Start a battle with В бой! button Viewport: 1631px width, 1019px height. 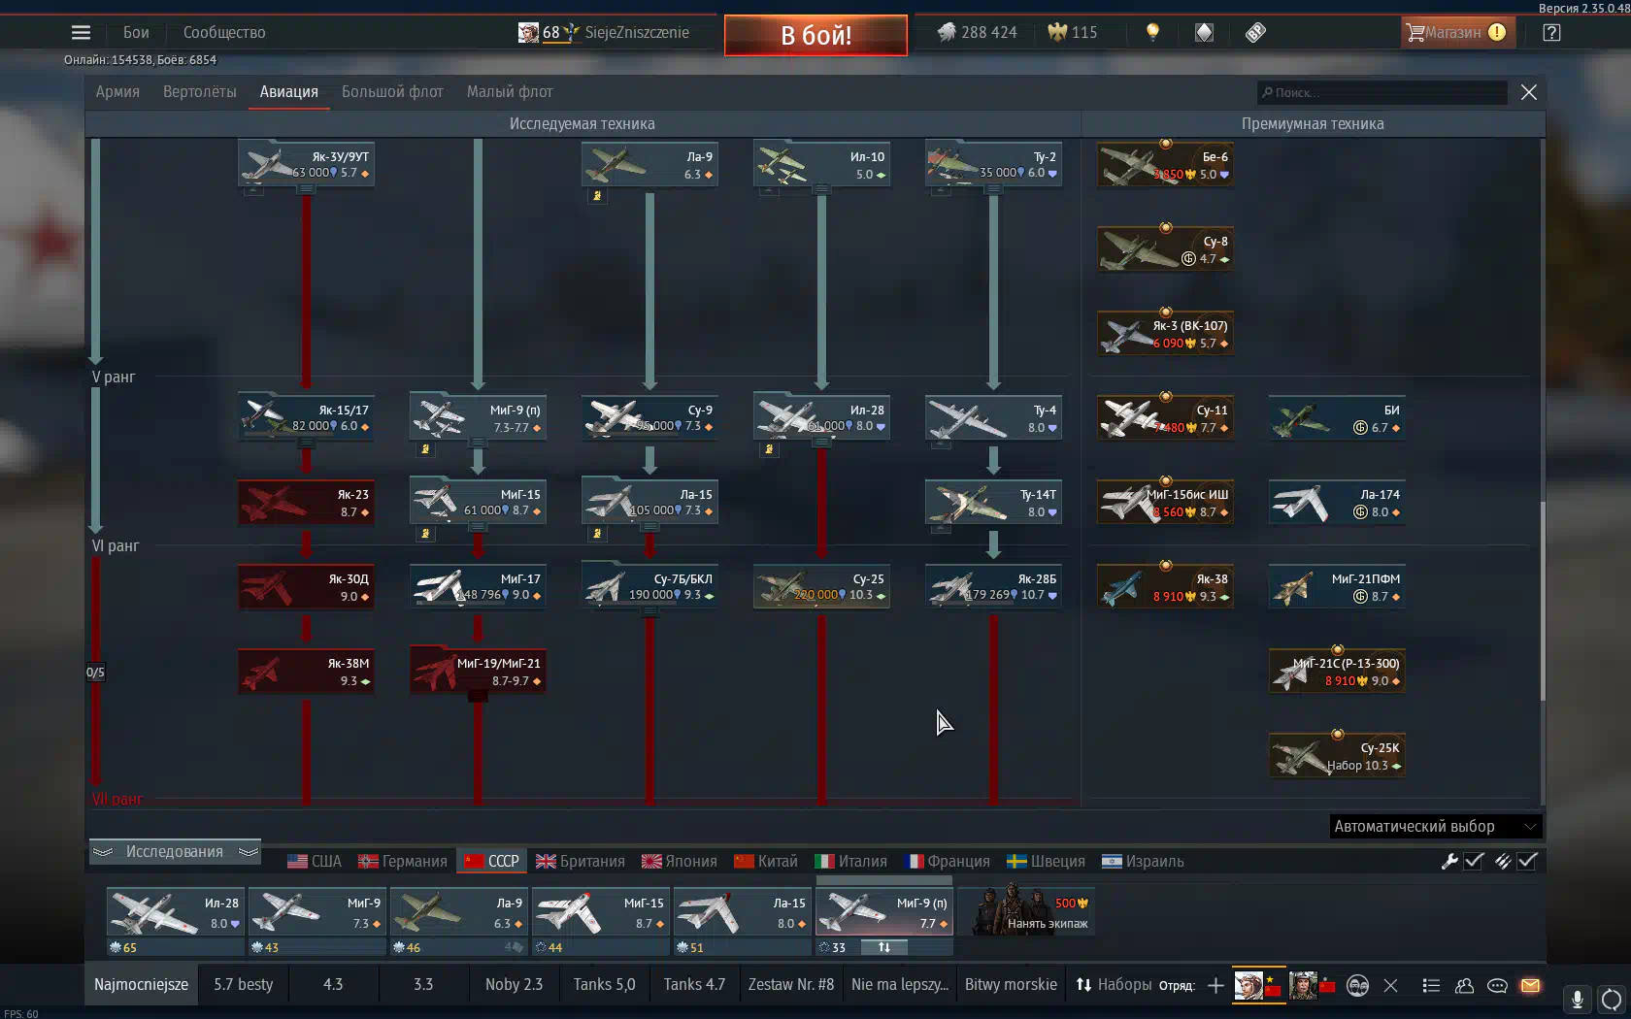click(x=815, y=35)
